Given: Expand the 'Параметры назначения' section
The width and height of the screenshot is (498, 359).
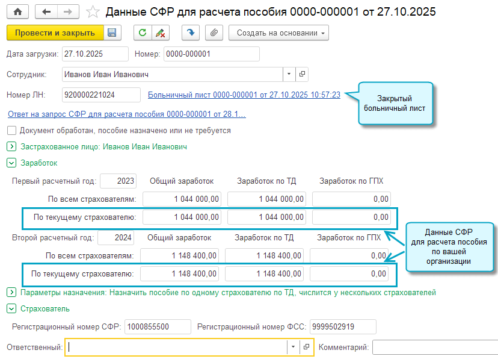Looking at the screenshot, I should click(x=11, y=293).
